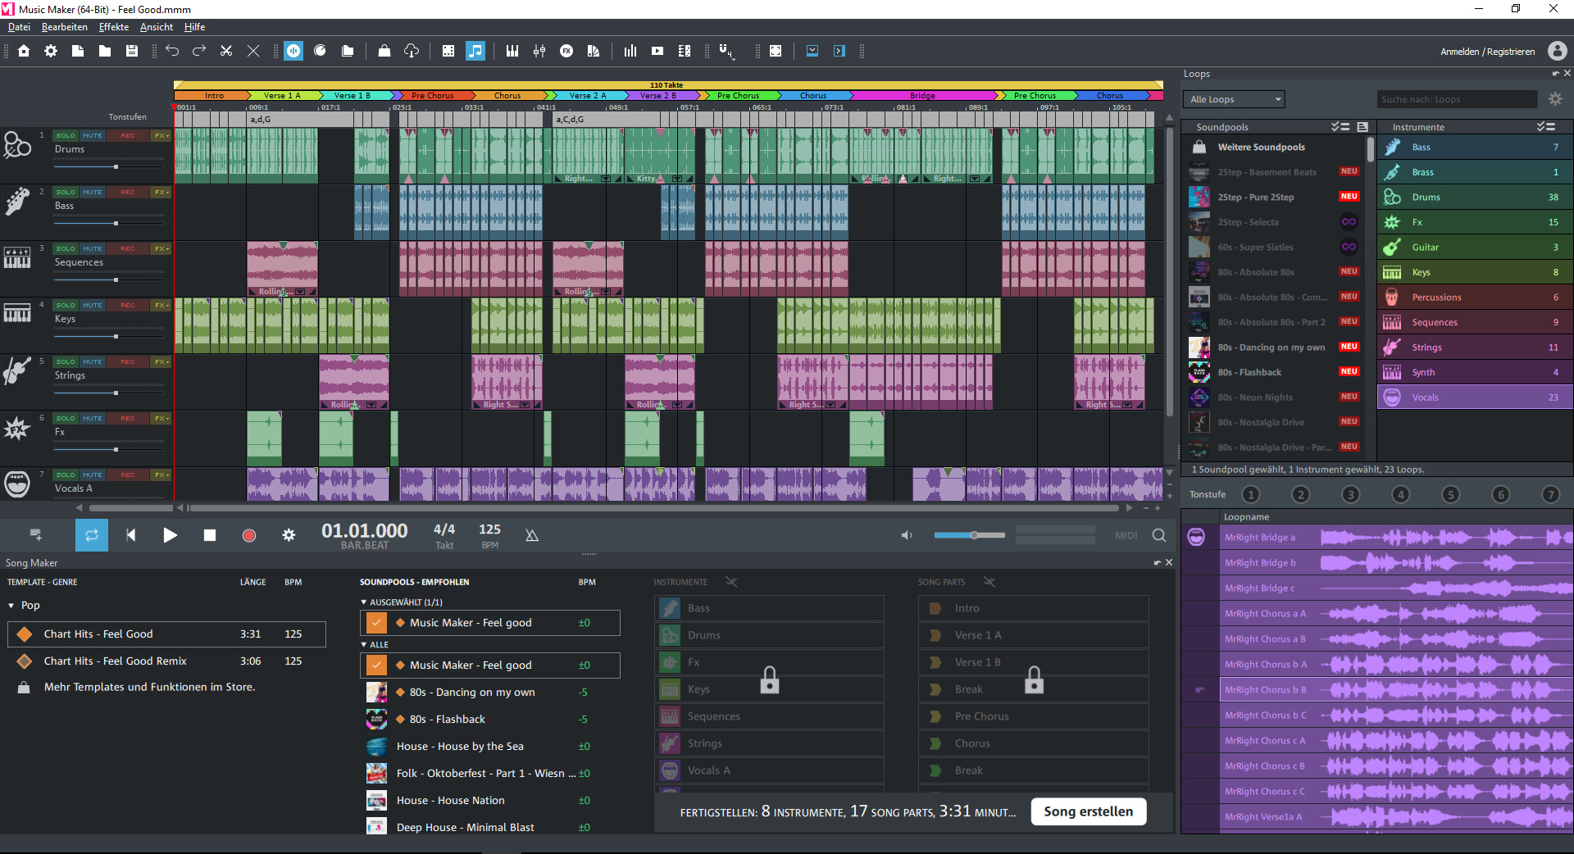Open the Bearbeiten menu

(64, 27)
